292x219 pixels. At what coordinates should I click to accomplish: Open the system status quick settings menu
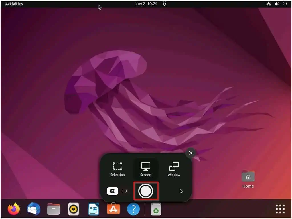click(276, 4)
